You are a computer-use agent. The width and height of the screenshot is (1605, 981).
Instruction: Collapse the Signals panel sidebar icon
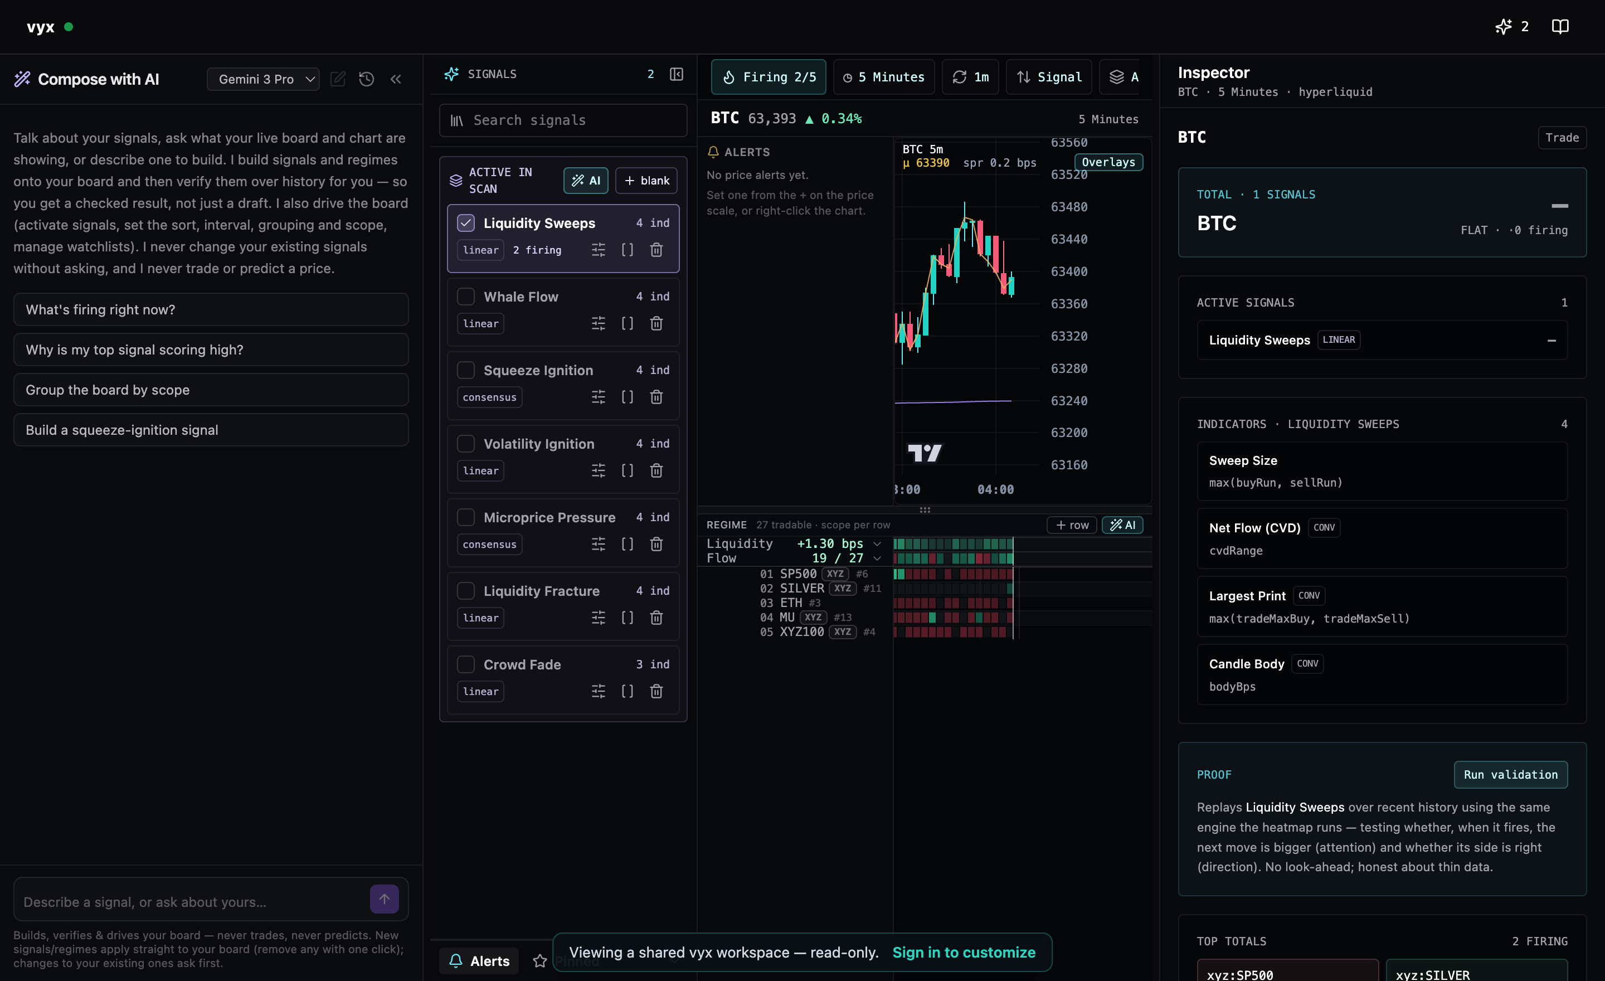[677, 74]
